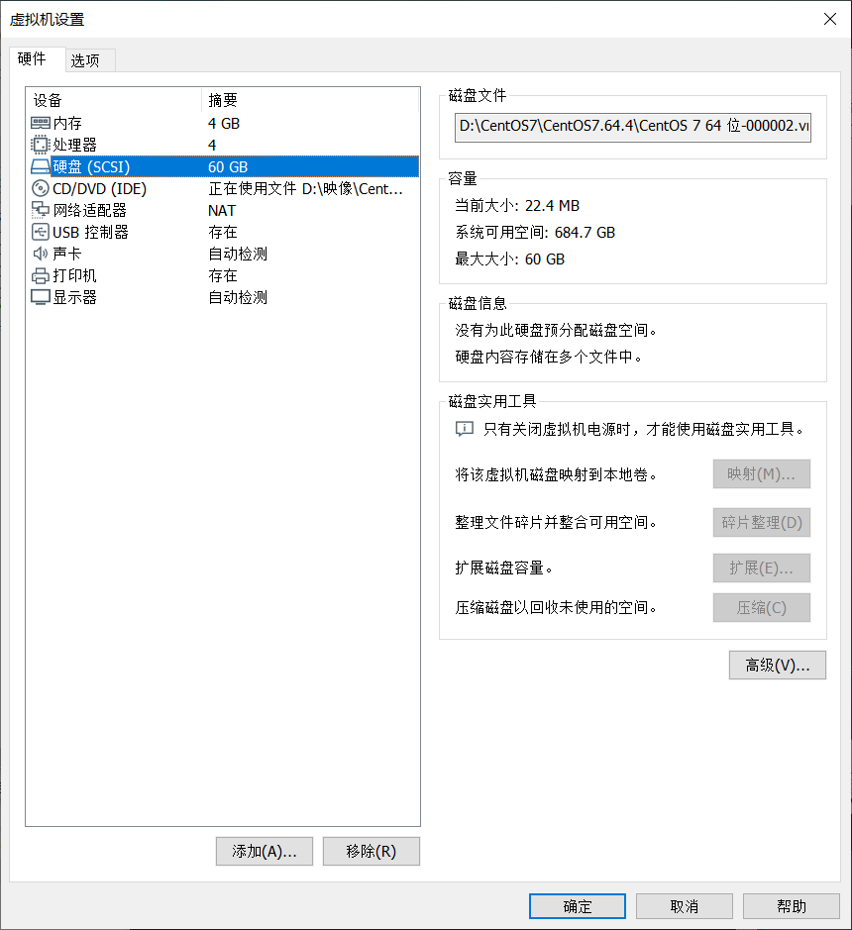This screenshot has height=930, width=852.
Task: Click the 移除(R) button
Action: [x=371, y=851]
